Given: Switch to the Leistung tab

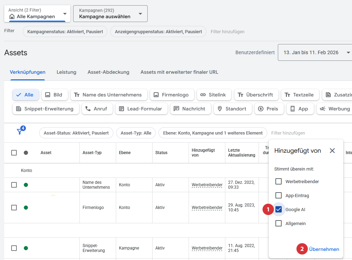Looking at the screenshot, I should click(66, 72).
